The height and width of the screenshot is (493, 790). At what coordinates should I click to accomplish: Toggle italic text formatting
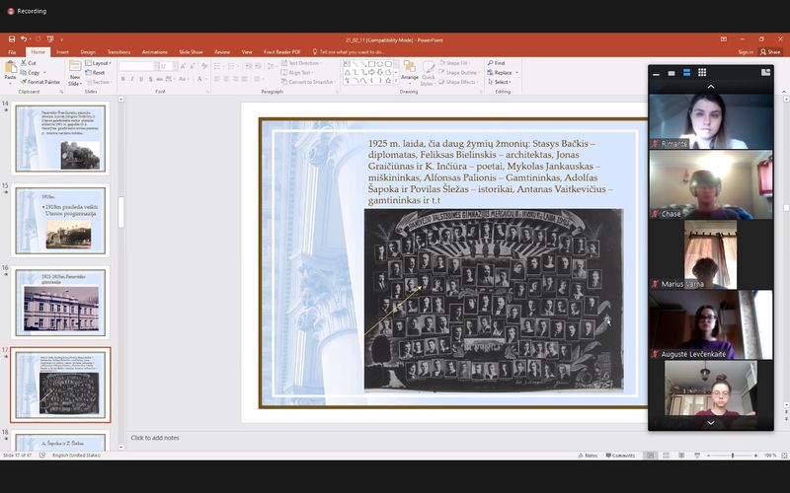[134, 78]
